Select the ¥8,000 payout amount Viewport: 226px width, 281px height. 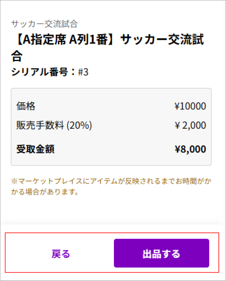[193, 149]
